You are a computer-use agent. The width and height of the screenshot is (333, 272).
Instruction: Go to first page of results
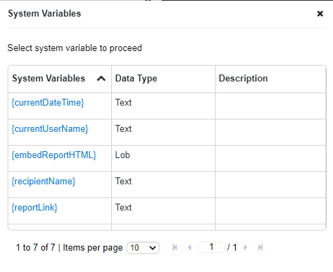pos(175,248)
